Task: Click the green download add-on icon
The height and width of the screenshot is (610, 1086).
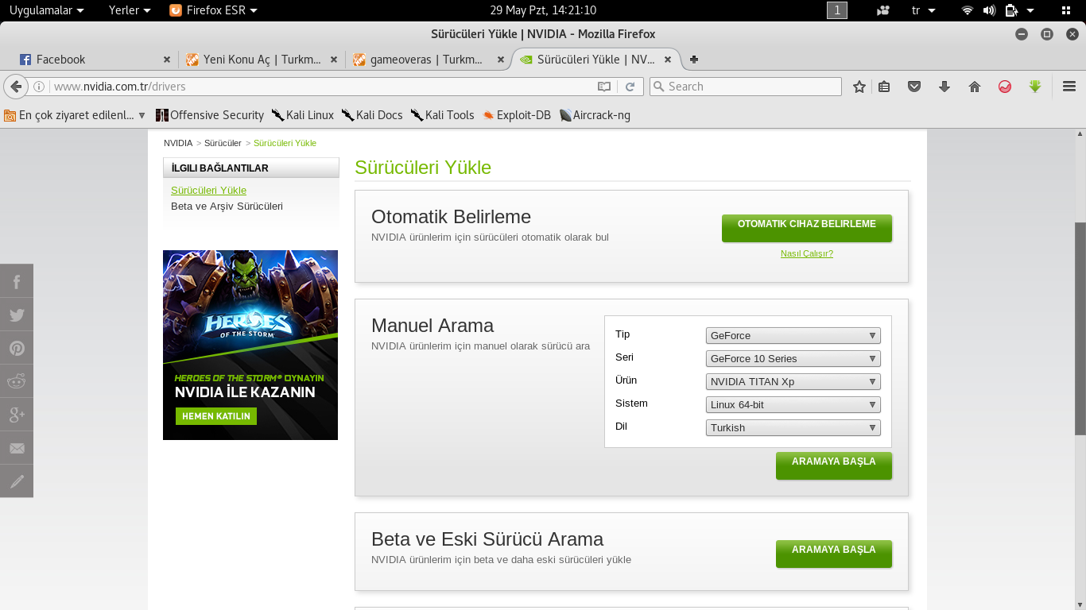Action: 1035,87
